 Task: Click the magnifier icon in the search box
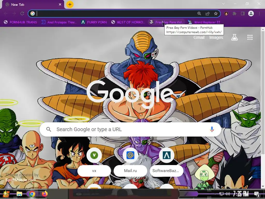48,130
